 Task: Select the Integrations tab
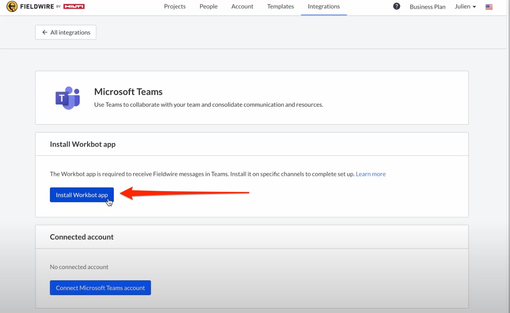coord(324,6)
